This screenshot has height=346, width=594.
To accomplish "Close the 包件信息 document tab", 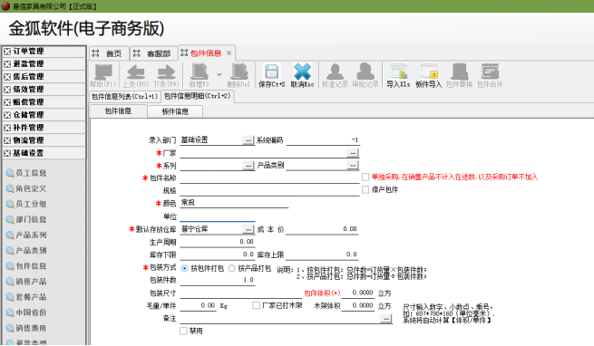I will 229,53.
